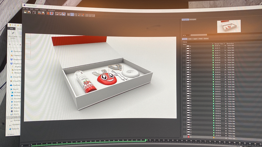Click the Back arrow in File Explorer
Viewport: 262px width, 147px height.
(x=10, y=44)
